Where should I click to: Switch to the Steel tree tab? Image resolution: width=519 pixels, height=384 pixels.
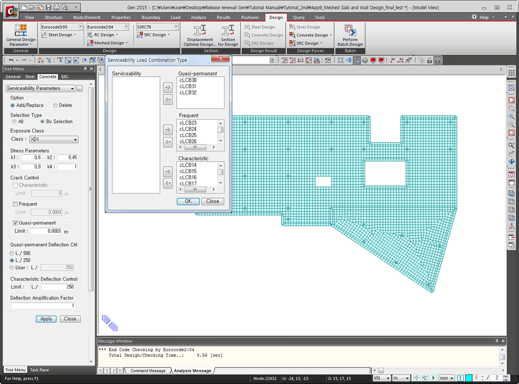click(x=30, y=76)
